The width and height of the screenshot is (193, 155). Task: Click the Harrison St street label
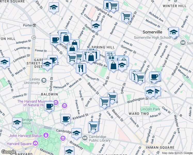pyautogui.click(x=92, y=78)
